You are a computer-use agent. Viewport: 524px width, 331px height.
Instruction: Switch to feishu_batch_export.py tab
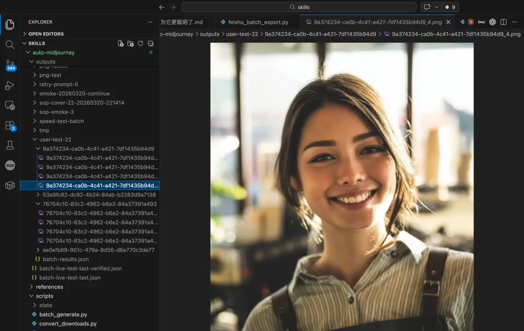point(255,22)
